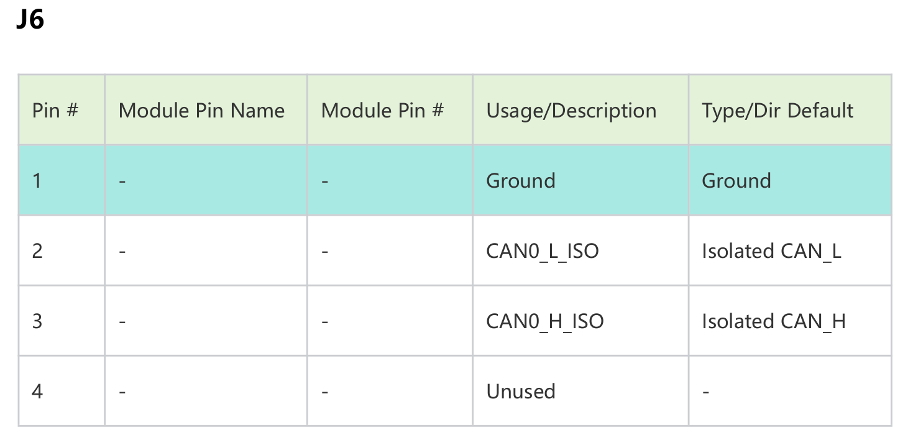The image size is (913, 445).
Task: Select the "Module Pin Name" column header
Action: click(201, 111)
